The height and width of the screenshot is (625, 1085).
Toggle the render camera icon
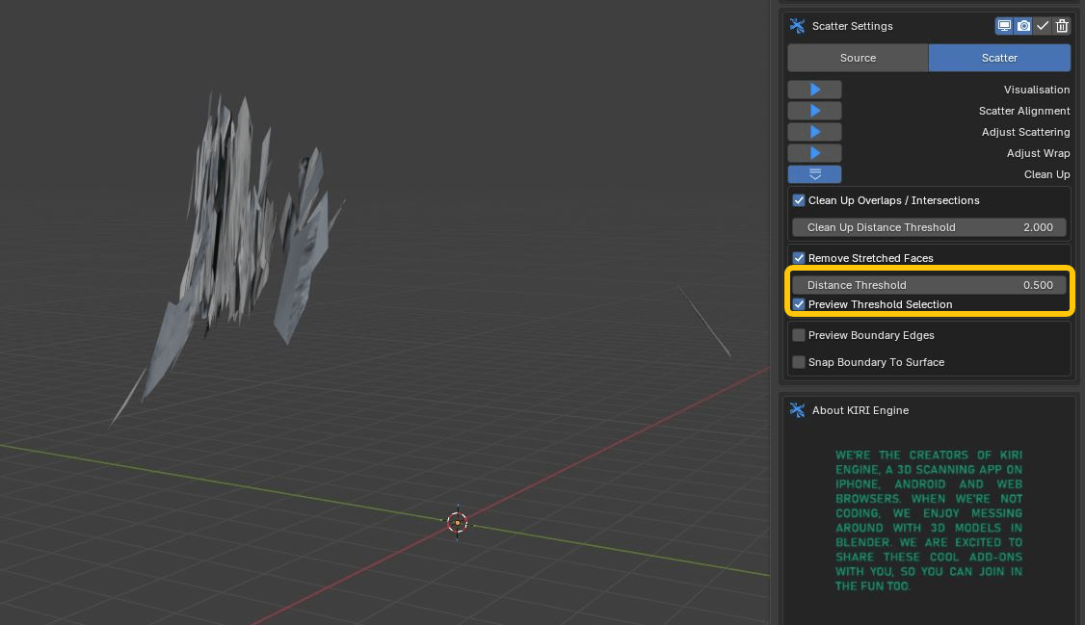[1023, 26]
